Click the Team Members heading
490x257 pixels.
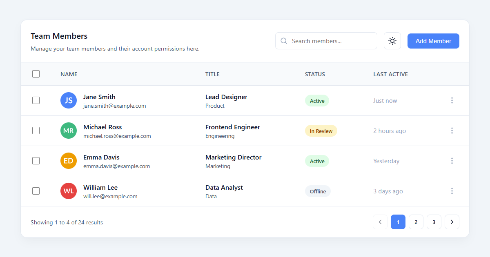[x=59, y=36]
